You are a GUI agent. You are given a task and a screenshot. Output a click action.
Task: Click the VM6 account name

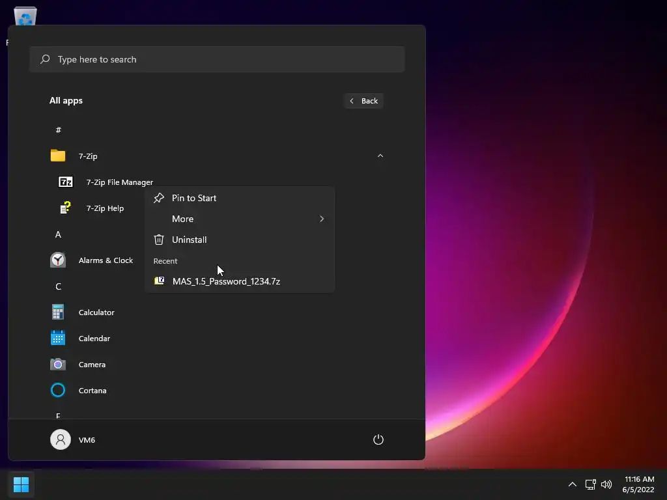(x=87, y=440)
